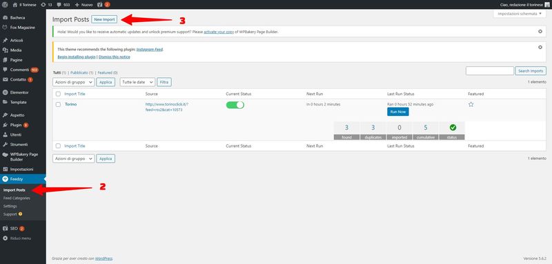The image size is (552, 264).
Task: Click the Impostazioni settings icon
Action: point(5,169)
